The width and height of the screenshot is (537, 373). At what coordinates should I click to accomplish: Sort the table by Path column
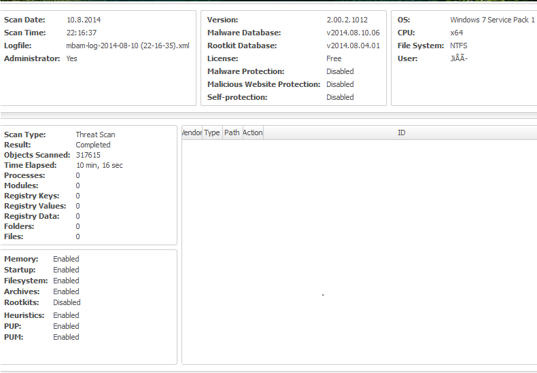[232, 132]
